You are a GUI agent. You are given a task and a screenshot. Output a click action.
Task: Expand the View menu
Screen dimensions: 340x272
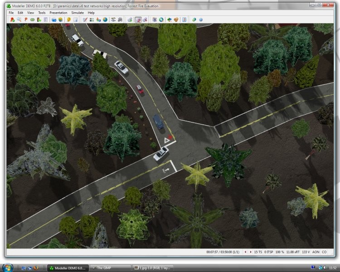30,13
